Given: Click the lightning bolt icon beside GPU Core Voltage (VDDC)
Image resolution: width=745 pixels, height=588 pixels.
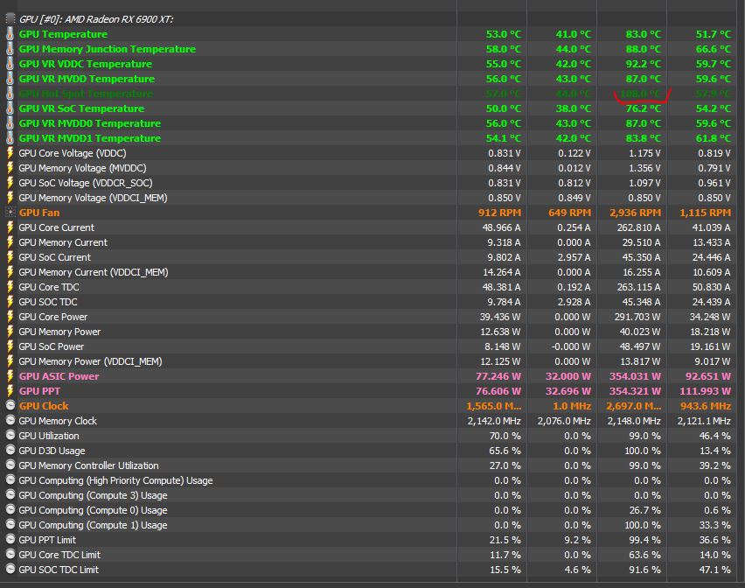Looking at the screenshot, I should click(x=10, y=153).
